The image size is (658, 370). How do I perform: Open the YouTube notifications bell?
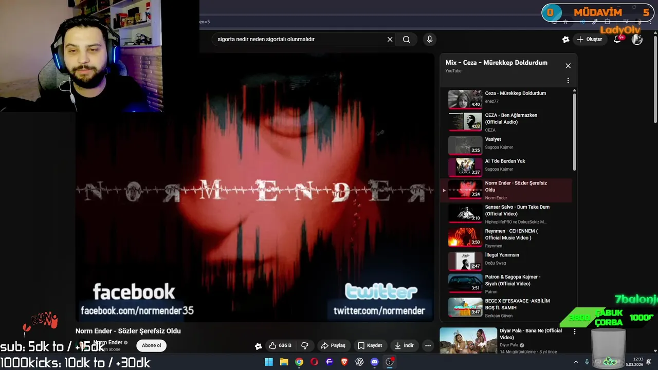tap(618, 39)
